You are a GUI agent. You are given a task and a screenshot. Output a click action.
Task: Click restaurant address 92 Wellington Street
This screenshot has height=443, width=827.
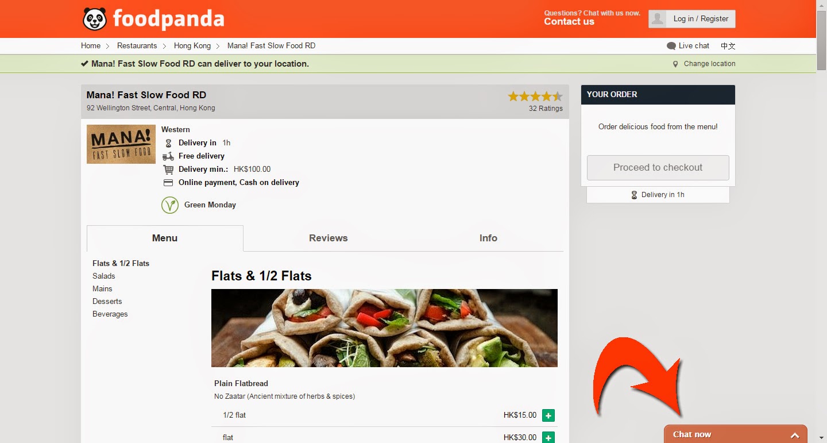click(151, 108)
